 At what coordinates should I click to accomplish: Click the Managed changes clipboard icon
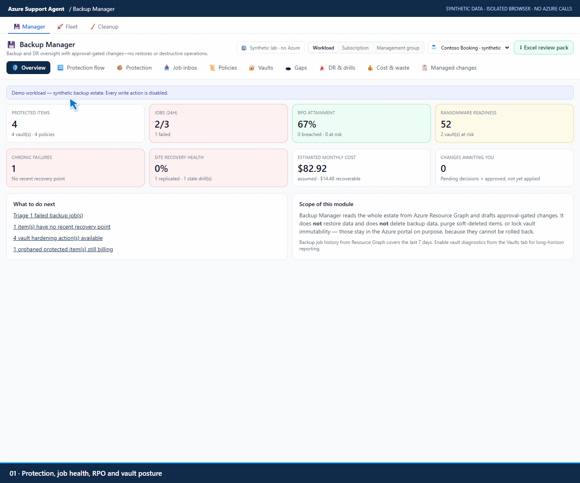(x=425, y=68)
